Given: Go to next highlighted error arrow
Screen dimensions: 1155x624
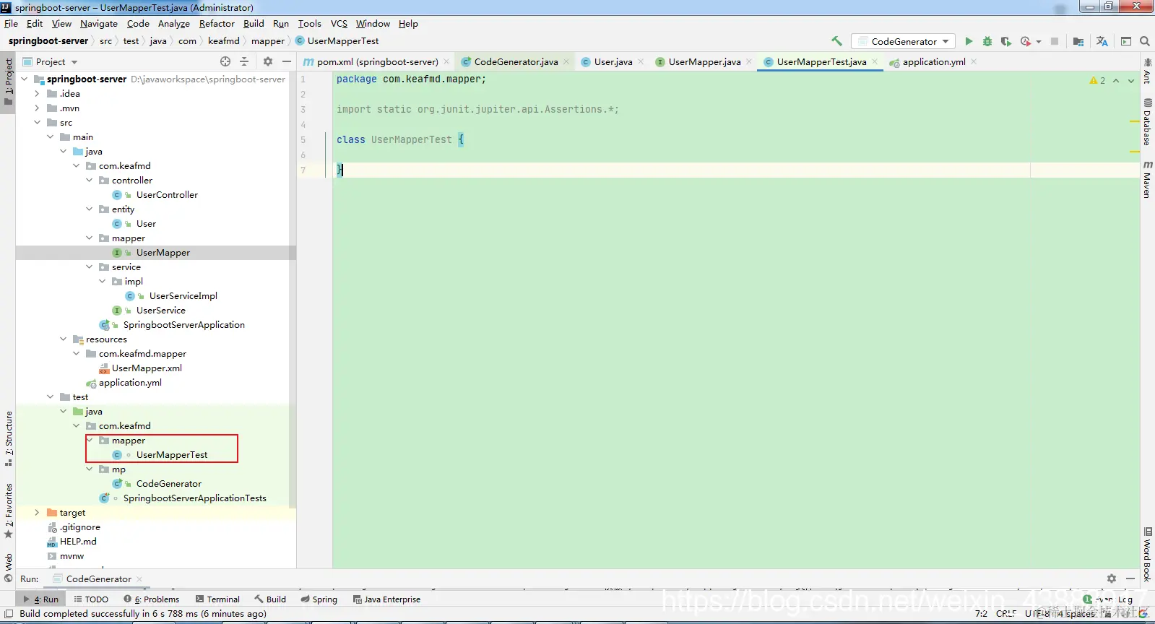Looking at the screenshot, I should pos(1131,81).
